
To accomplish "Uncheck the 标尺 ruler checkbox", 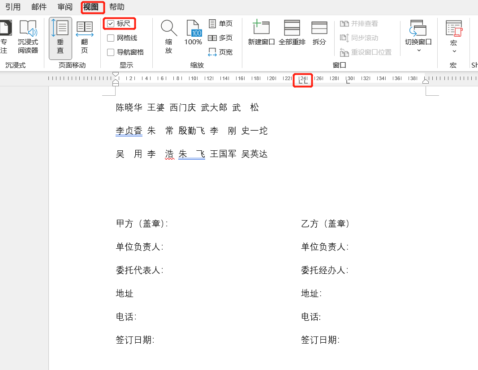I will [111, 23].
